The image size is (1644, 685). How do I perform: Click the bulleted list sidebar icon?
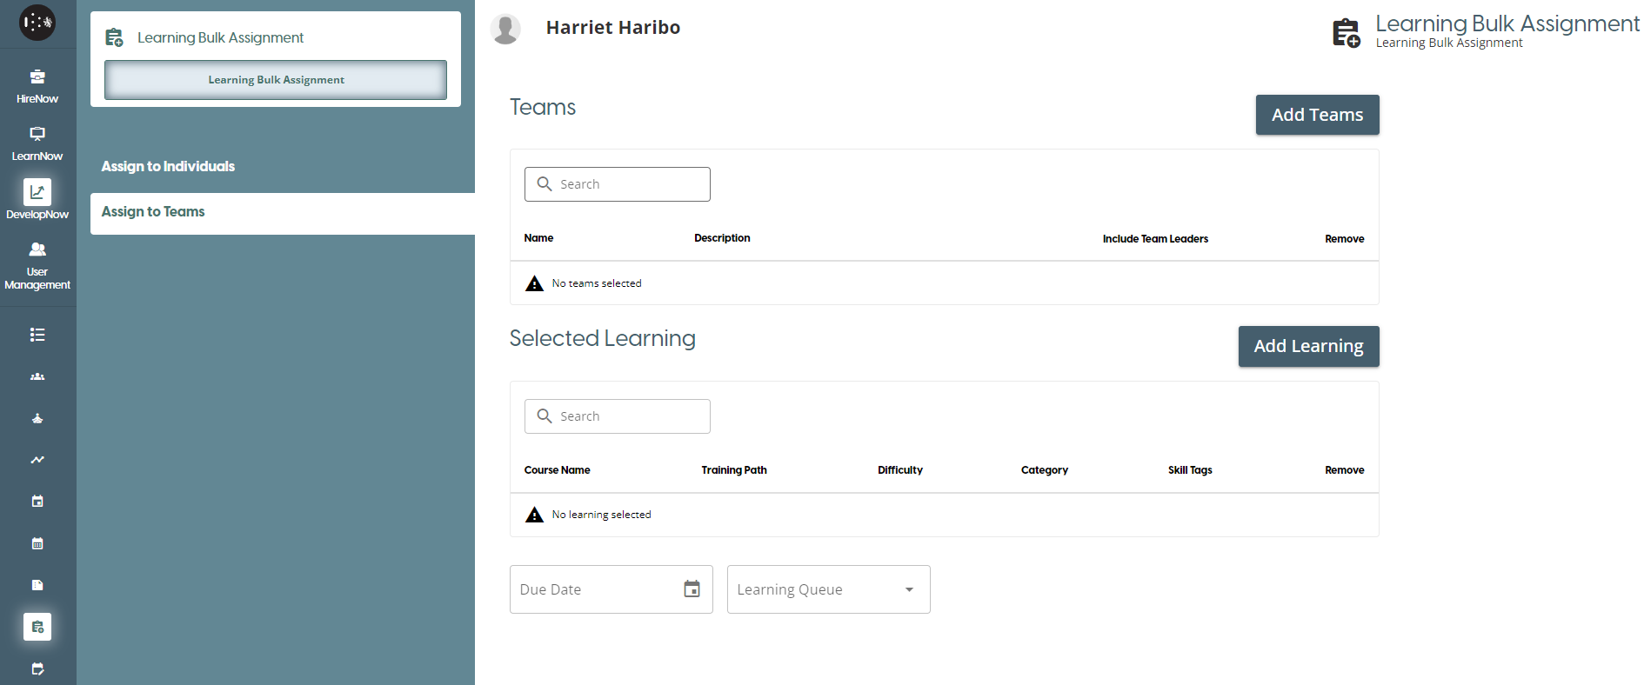point(37,335)
